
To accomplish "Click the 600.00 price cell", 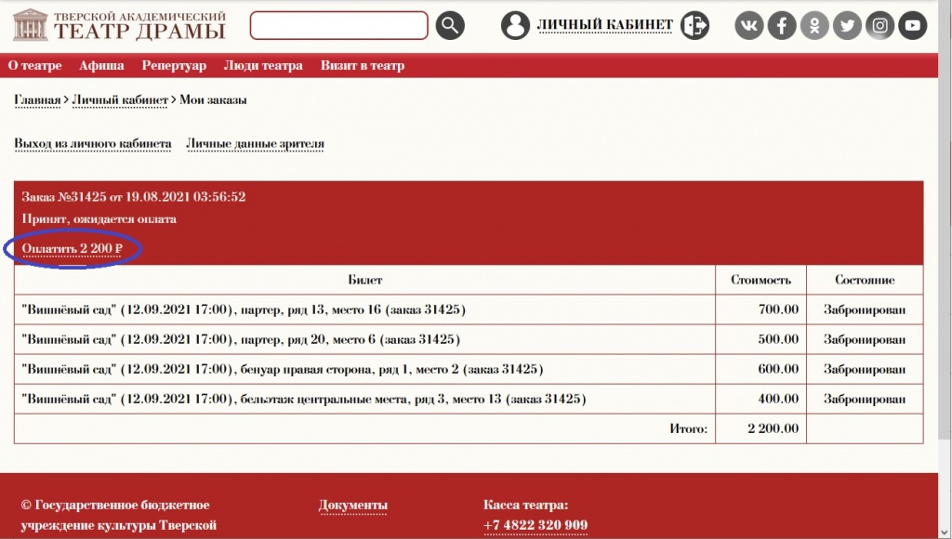I will [x=760, y=369].
